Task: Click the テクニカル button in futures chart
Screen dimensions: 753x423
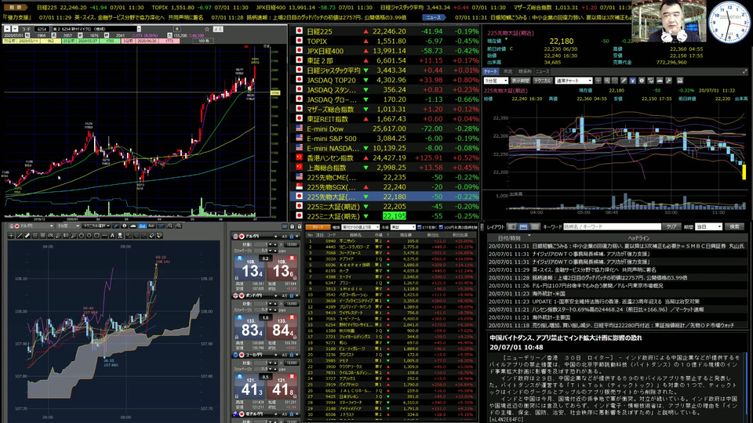Action: click(543, 81)
